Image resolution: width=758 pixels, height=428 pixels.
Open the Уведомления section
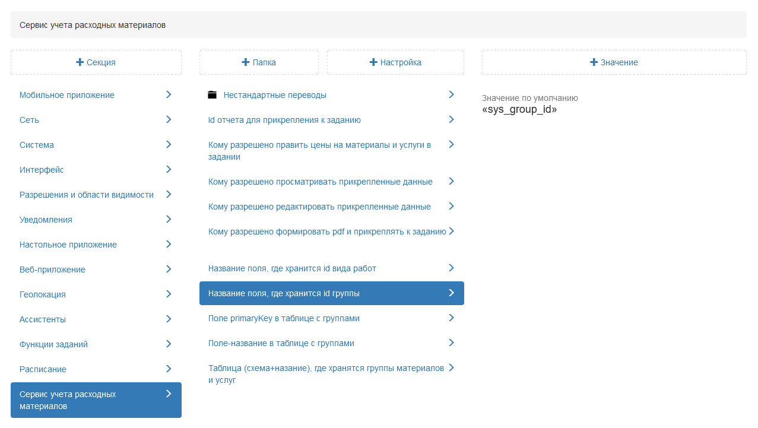pyautogui.click(x=46, y=220)
